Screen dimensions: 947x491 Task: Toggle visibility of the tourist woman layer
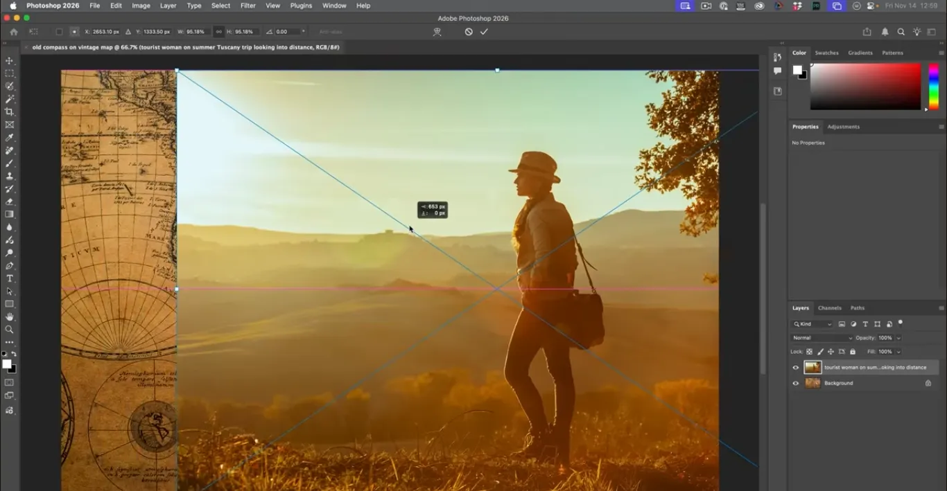coord(795,367)
